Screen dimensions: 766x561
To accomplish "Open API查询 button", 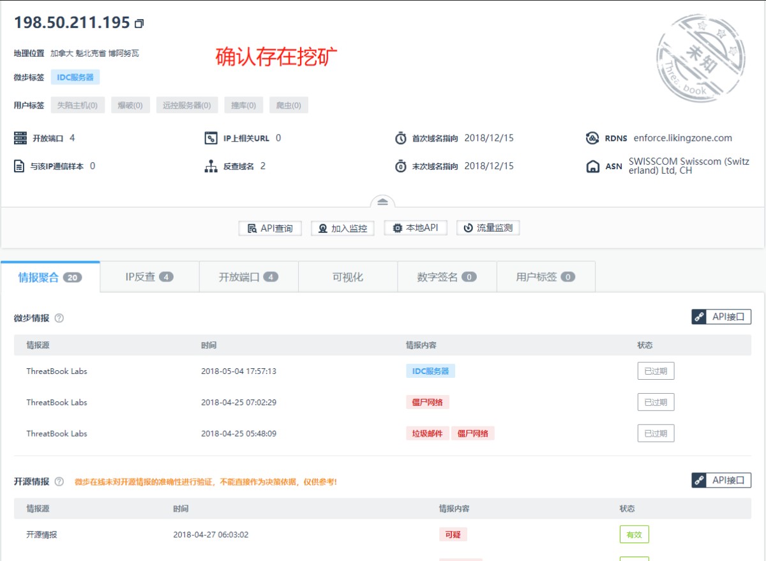I will [270, 228].
